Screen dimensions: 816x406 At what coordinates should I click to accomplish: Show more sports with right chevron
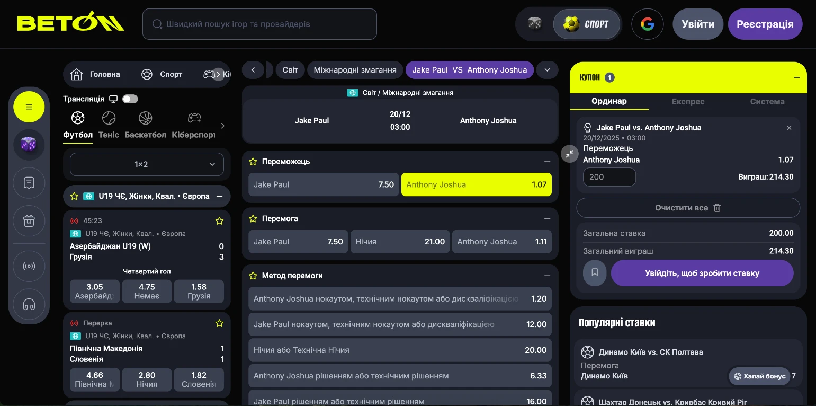tap(222, 126)
